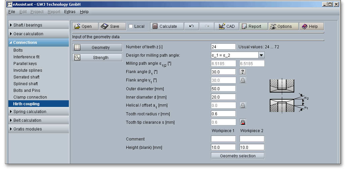346x169 pixels.
Task: Click the question mark beside Flank angle β1
Action: point(243,72)
